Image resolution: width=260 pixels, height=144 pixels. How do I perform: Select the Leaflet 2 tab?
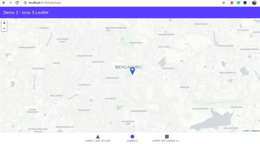[x=132, y=138]
